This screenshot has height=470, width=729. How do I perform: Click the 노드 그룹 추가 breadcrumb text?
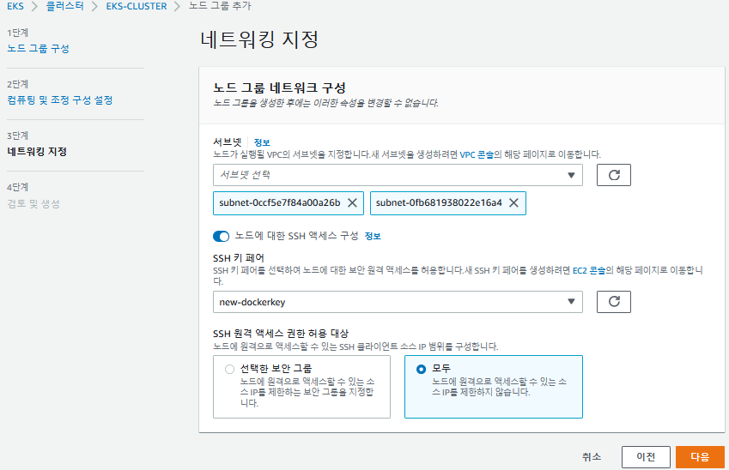click(x=220, y=6)
